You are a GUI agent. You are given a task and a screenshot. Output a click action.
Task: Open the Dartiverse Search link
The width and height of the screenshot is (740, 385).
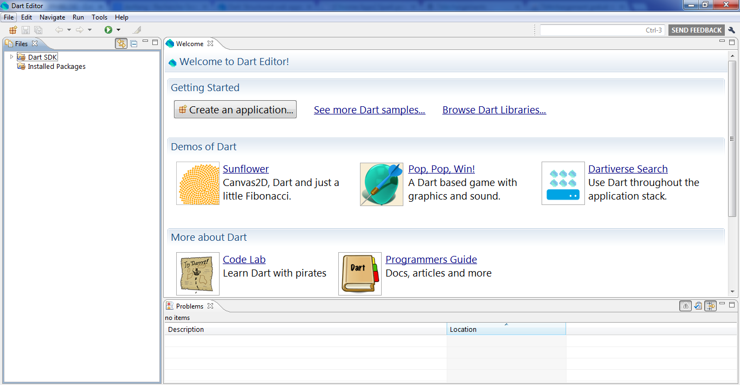(x=628, y=169)
